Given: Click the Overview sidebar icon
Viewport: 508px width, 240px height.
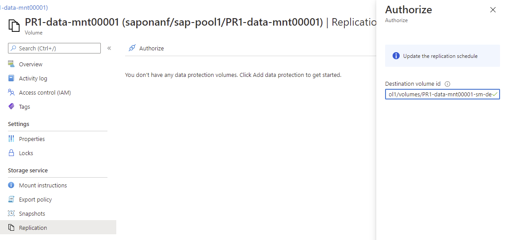Looking at the screenshot, I should (x=11, y=64).
